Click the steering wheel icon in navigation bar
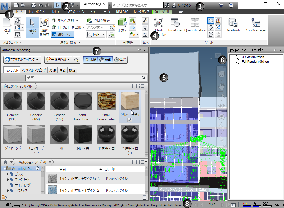The image size is (284, 208). click(x=221, y=74)
